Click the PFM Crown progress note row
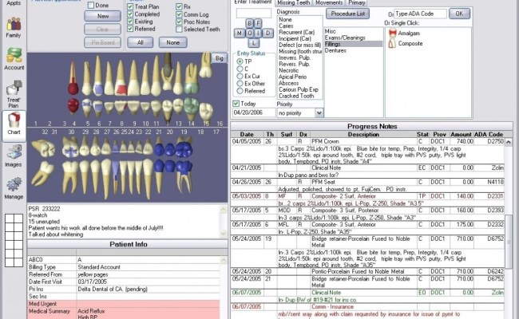 coord(367,141)
